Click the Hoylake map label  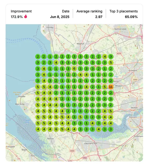click(22, 97)
